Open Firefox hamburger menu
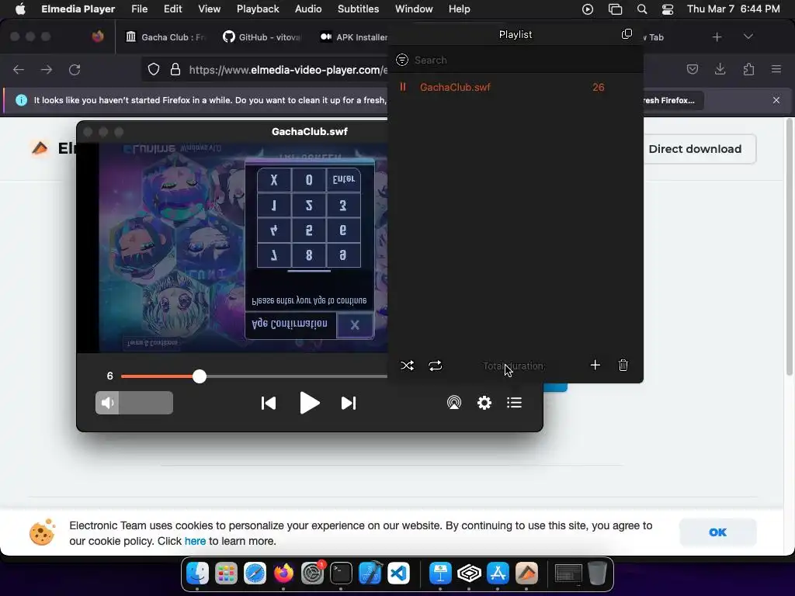This screenshot has width=795, height=596. pyautogui.click(x=776, y=69)
